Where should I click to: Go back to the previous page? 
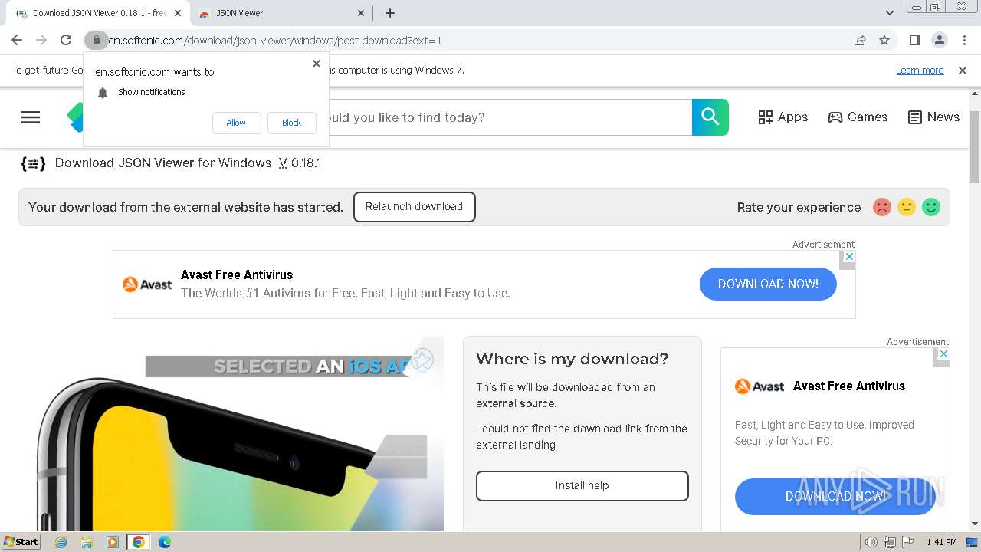(x=17, y=40)
